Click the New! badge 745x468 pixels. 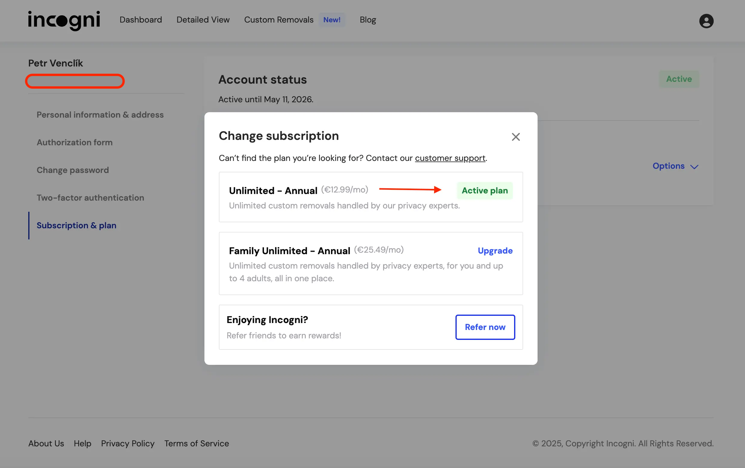click(x=332, y=20)
